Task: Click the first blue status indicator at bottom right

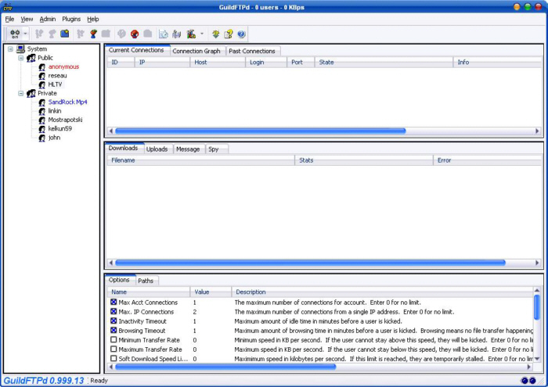Action: pyautogui.click(x=525, y=381)
